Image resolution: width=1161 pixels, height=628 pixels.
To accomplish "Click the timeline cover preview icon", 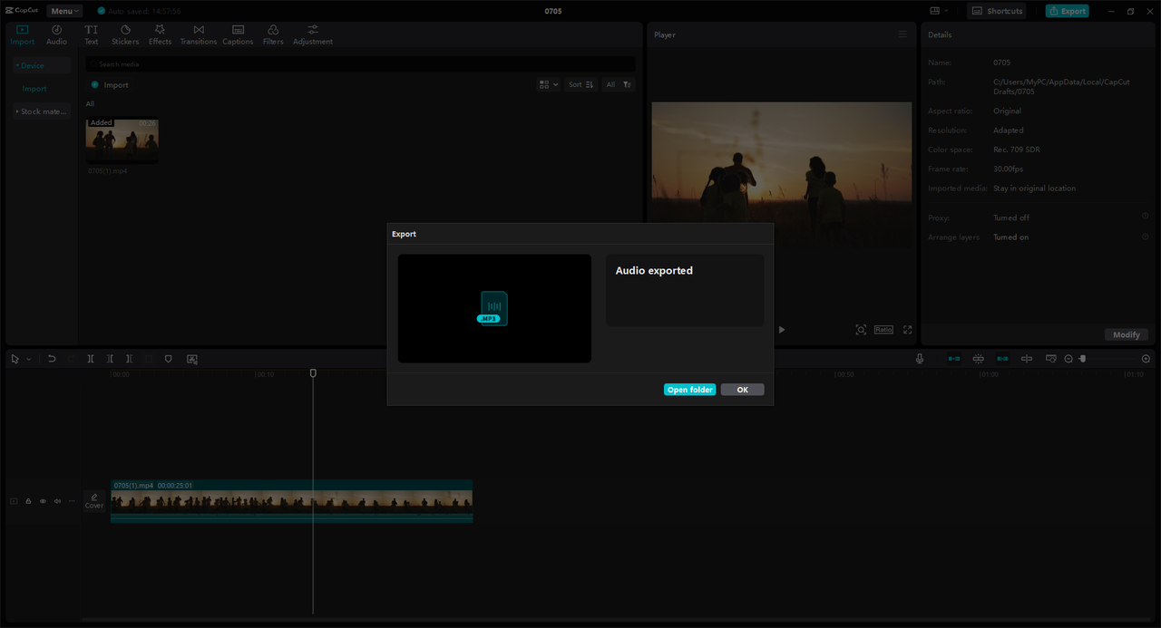I will (1051, 359).
